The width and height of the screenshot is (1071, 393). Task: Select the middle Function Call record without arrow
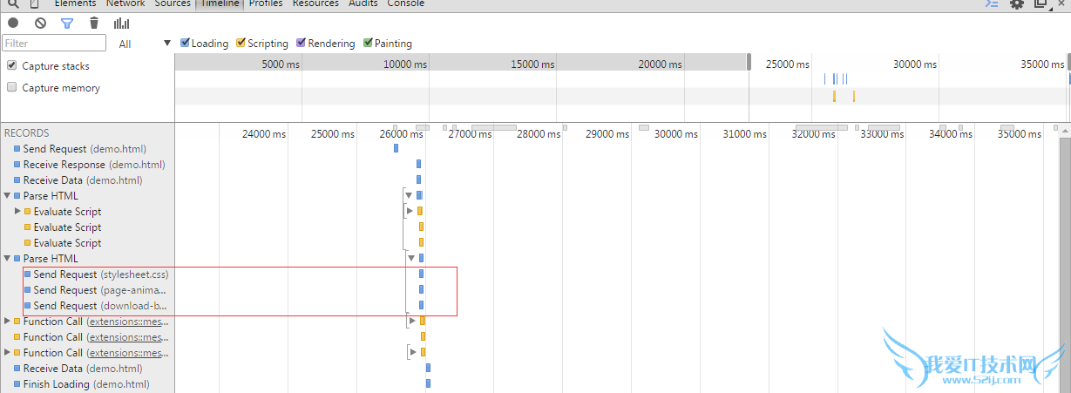coord(87,337)
